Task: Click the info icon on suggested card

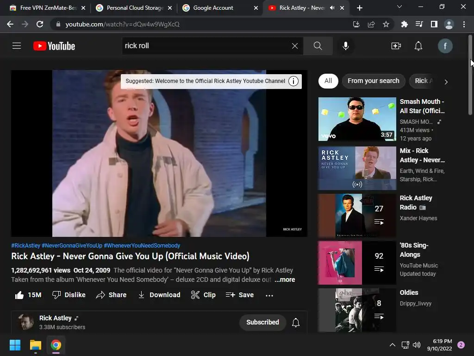Action: pos(293,81)
